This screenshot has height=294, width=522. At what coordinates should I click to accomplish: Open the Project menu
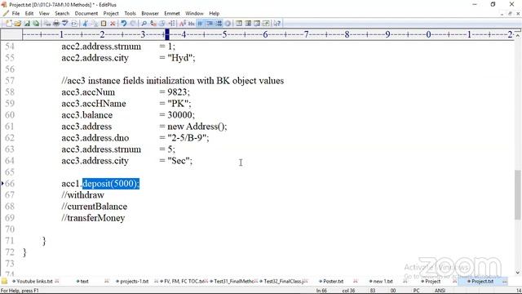click(x=111, y=13)
